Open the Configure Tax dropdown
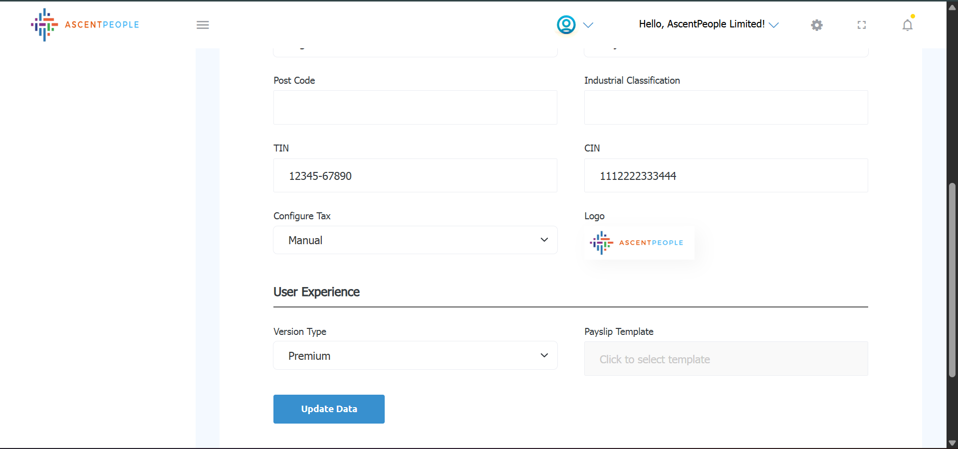The width and height of the screenshot is (958, 449). click(415, 240)
